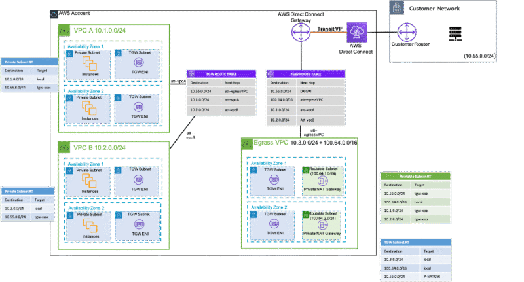The height and width of the screenshot is (282, 524).
Task: Select Instances icon in VPC B Availability Zone 1
Action: point(89,181)
